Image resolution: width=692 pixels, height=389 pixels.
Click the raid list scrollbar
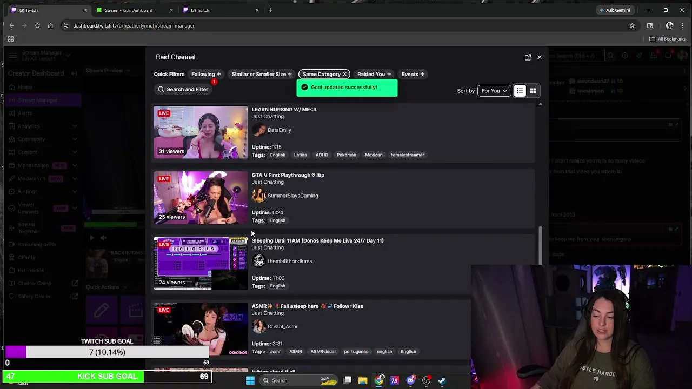[x=540, y=246]
